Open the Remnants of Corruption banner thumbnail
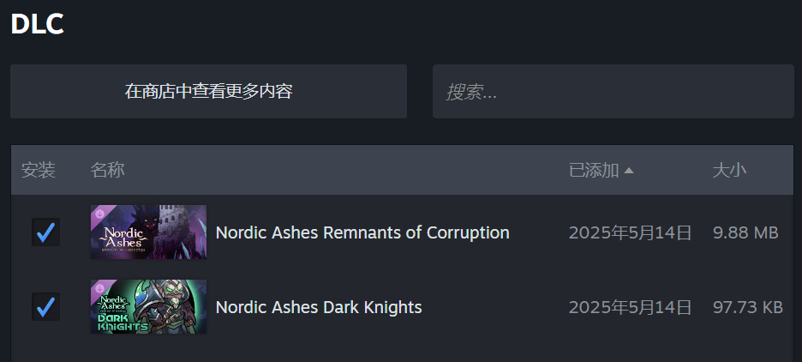The image size is (802, 362). [x=149, y=232]
